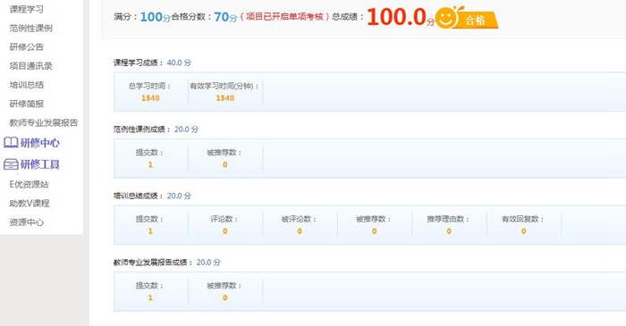The width and height of the screenshot is (626, 326).
Task: Click 范例性课例成绩 20.0 分 heading
Action: tap(156, 130)
